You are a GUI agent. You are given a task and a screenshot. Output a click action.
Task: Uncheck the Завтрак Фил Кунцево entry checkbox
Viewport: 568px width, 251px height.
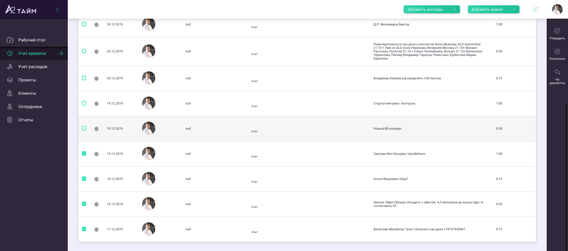coord(84,153)
